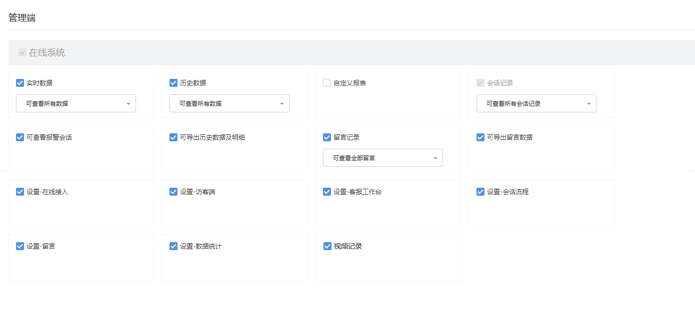The image size is (695, 333).
Task: Click the 在线系统 section label
Action: click(47, 52)
